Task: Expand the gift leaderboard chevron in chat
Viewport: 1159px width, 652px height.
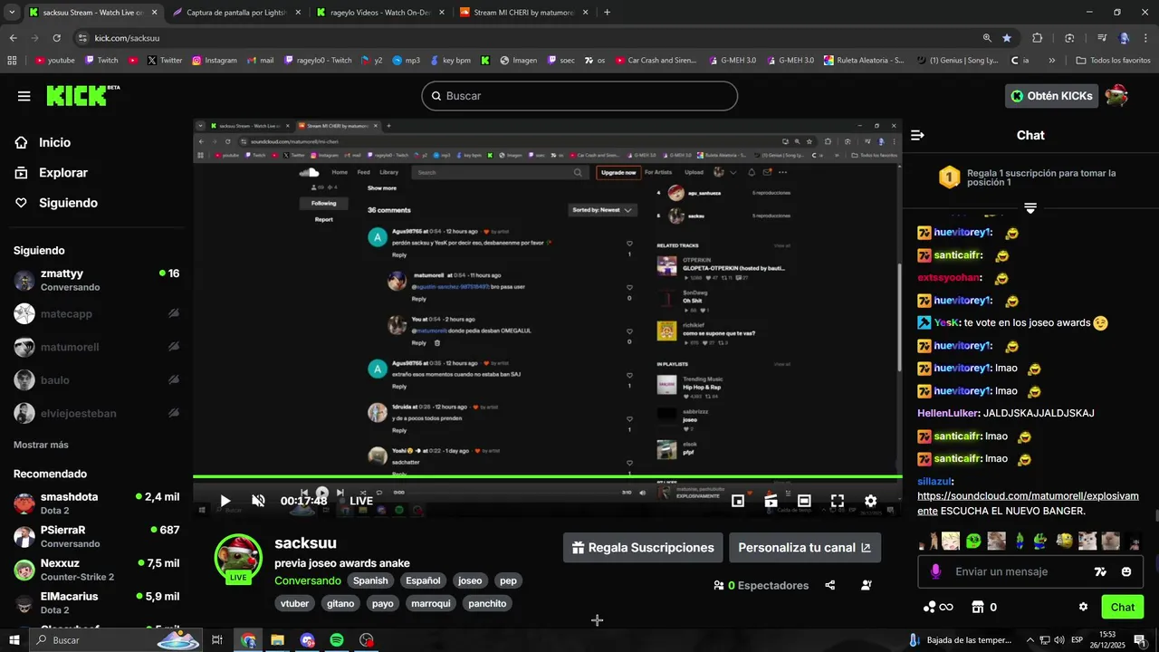Action: point(1030,207)
